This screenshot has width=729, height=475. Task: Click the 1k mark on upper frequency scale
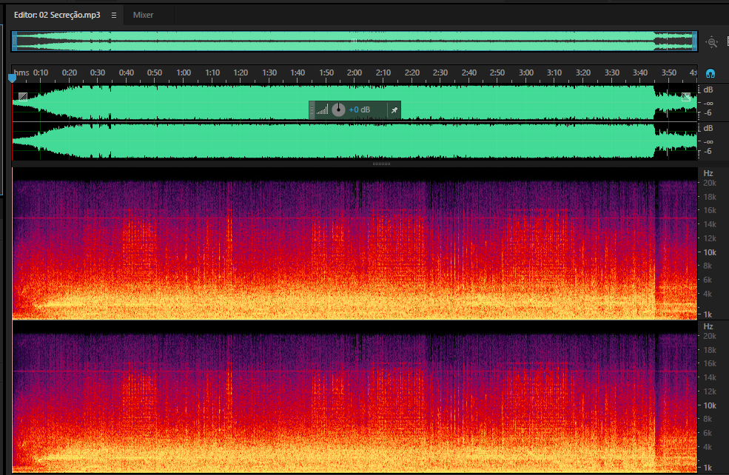(x=708, y=314)
